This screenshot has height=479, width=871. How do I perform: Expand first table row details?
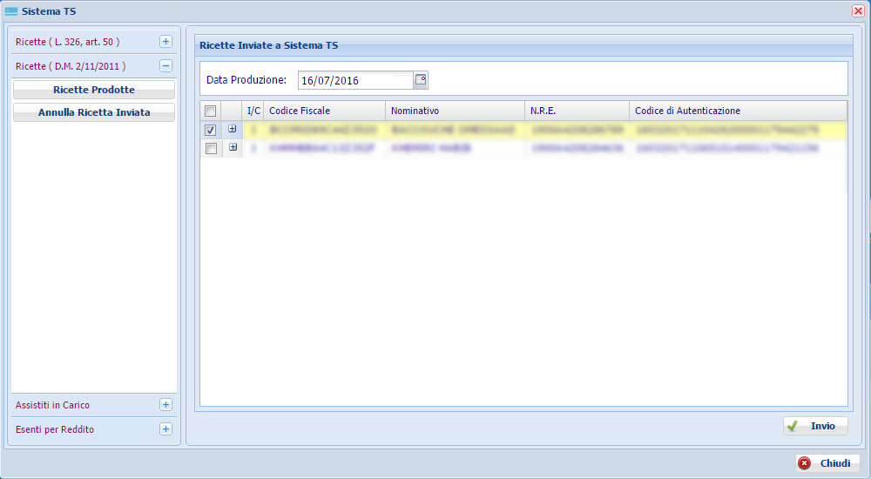pos(232,130)
